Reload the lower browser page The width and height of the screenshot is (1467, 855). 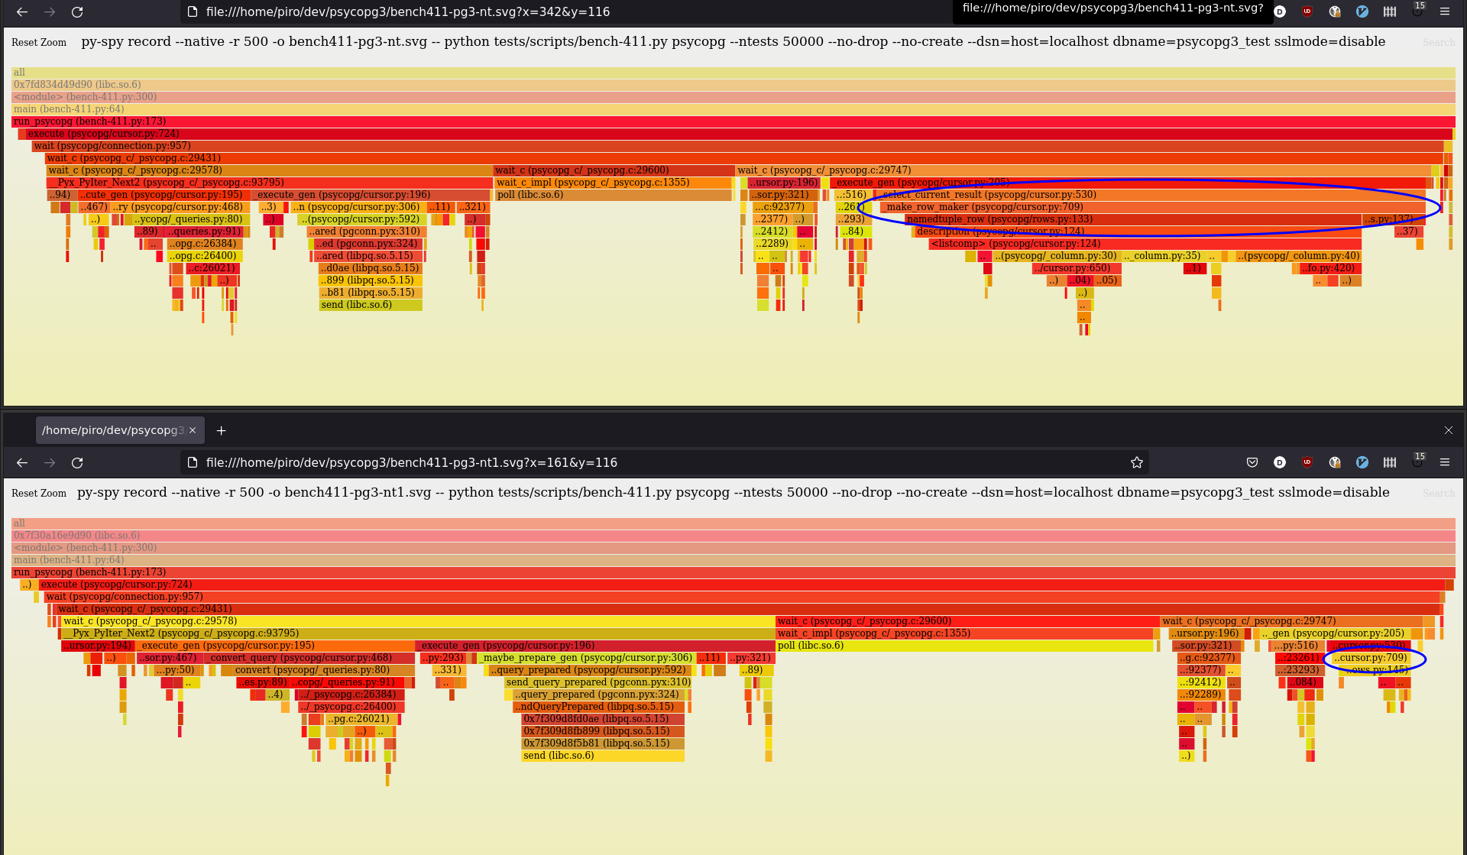click(77, 462)
